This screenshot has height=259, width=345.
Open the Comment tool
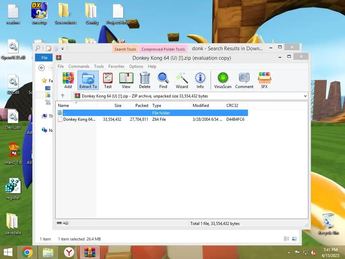[244, 80]
